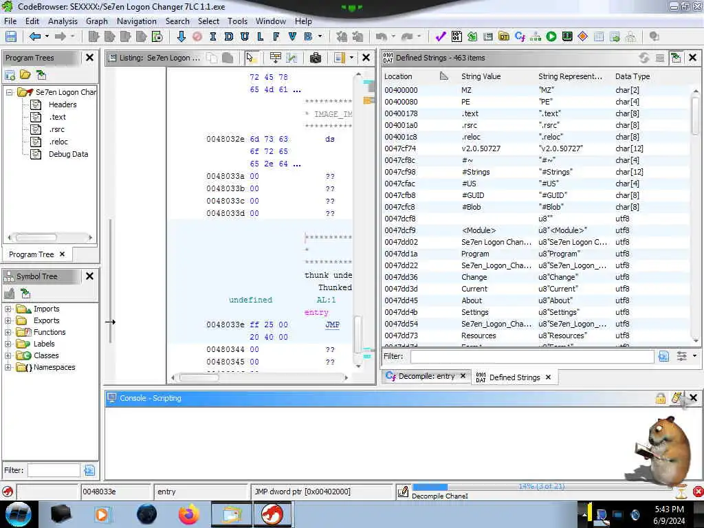Screen dimensions: 704x528
Task: Open Firefox from taskbar
Action: [x=189, y=514]
